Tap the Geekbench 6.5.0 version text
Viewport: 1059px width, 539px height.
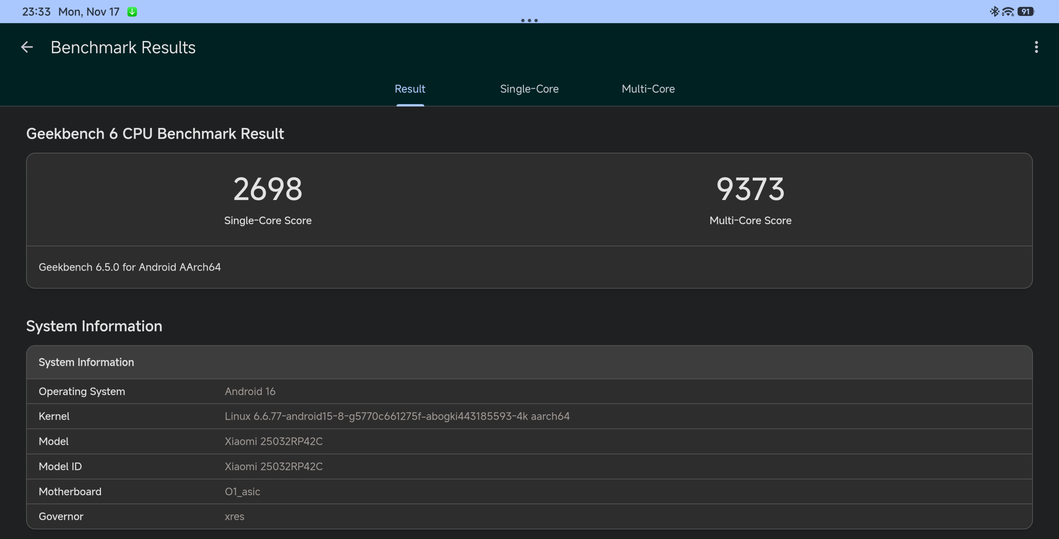coord(130,267)
